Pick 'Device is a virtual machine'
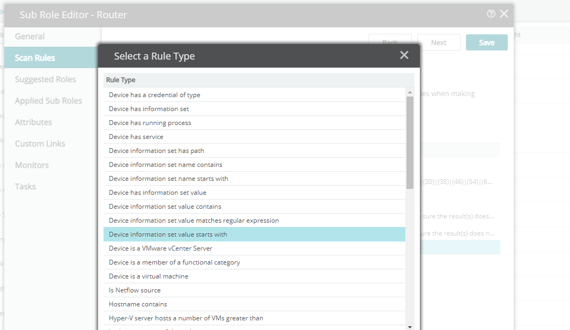This screenshot has width=570, height=330. pos(255,276)
